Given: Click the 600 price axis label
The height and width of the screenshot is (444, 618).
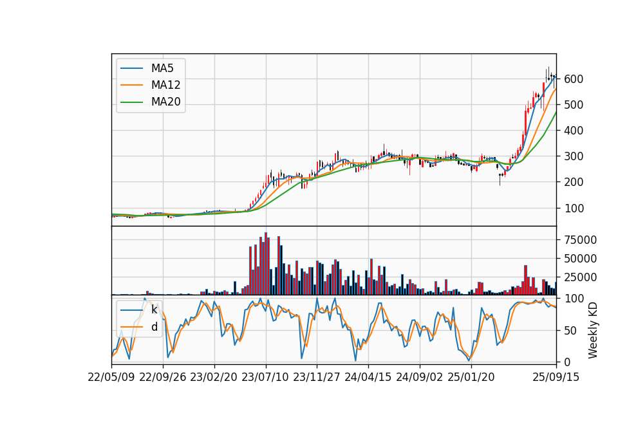Looking at the screenshot, I should point(574,79).
